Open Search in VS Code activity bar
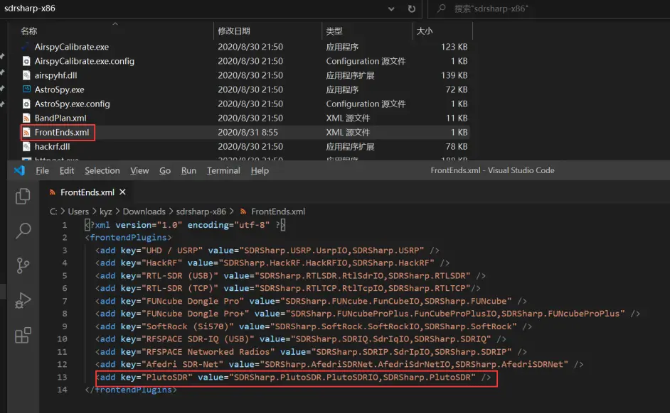This screenshot has width=670, height=413. click(23, 231)
